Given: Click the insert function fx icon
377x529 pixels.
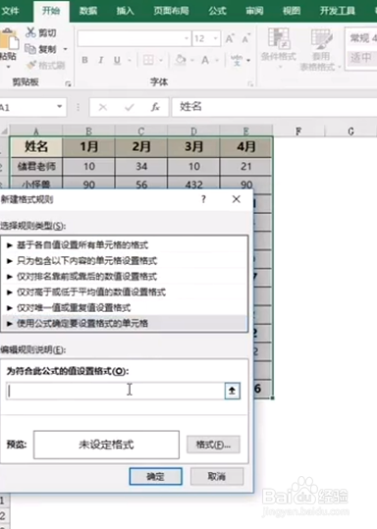Looking at the screenshot, I should click(155, 107).
